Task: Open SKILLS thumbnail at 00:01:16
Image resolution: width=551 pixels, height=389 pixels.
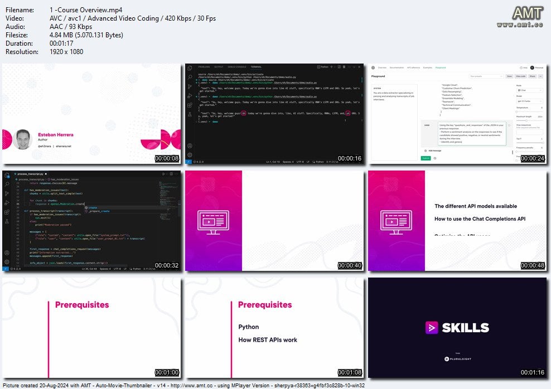Action: pyautogui.click(x=457, y=328)
